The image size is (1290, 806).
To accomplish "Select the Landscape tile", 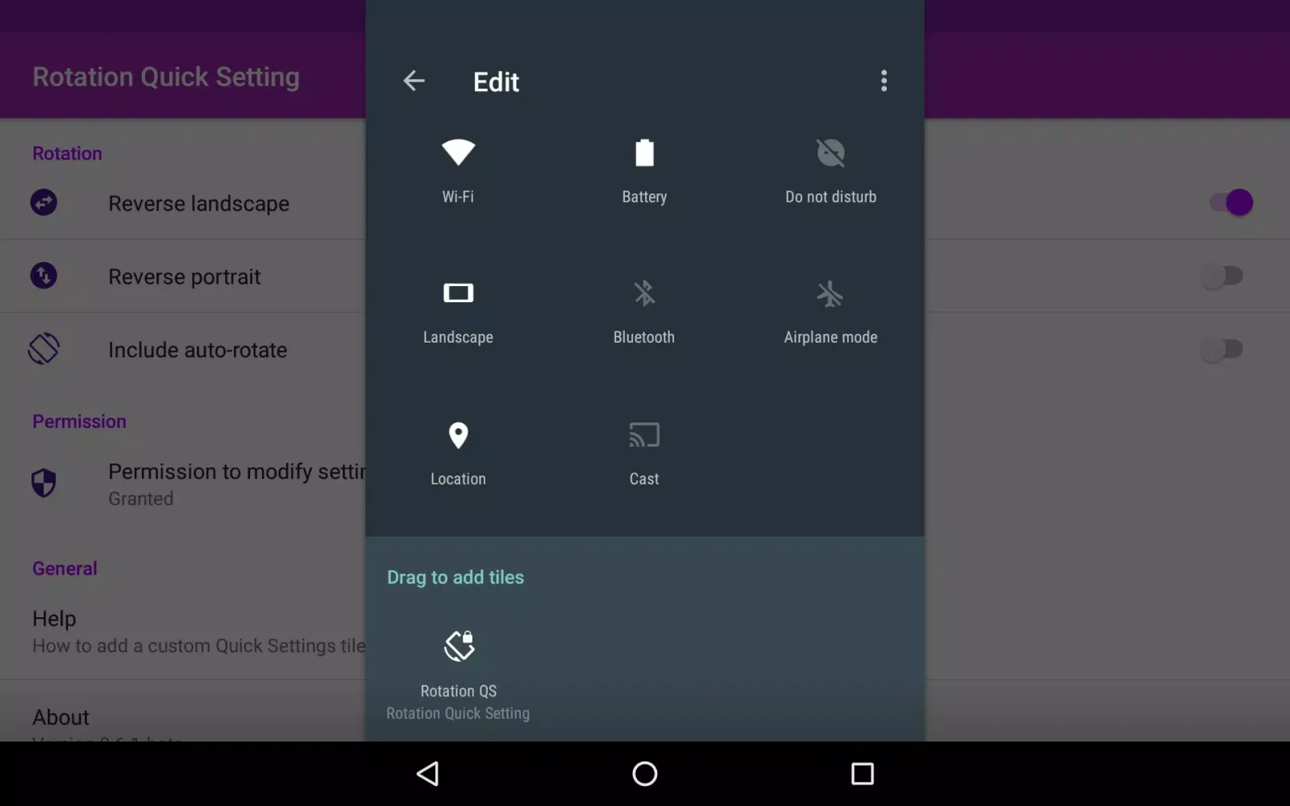I will 458,312.
